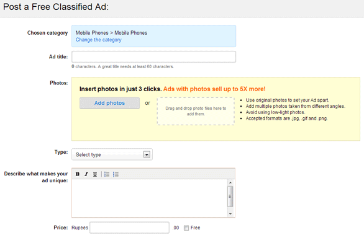Apply bold formatting in description editor
Screen dimensions: 364x235
pyautogui.click(x=78, y=174)
